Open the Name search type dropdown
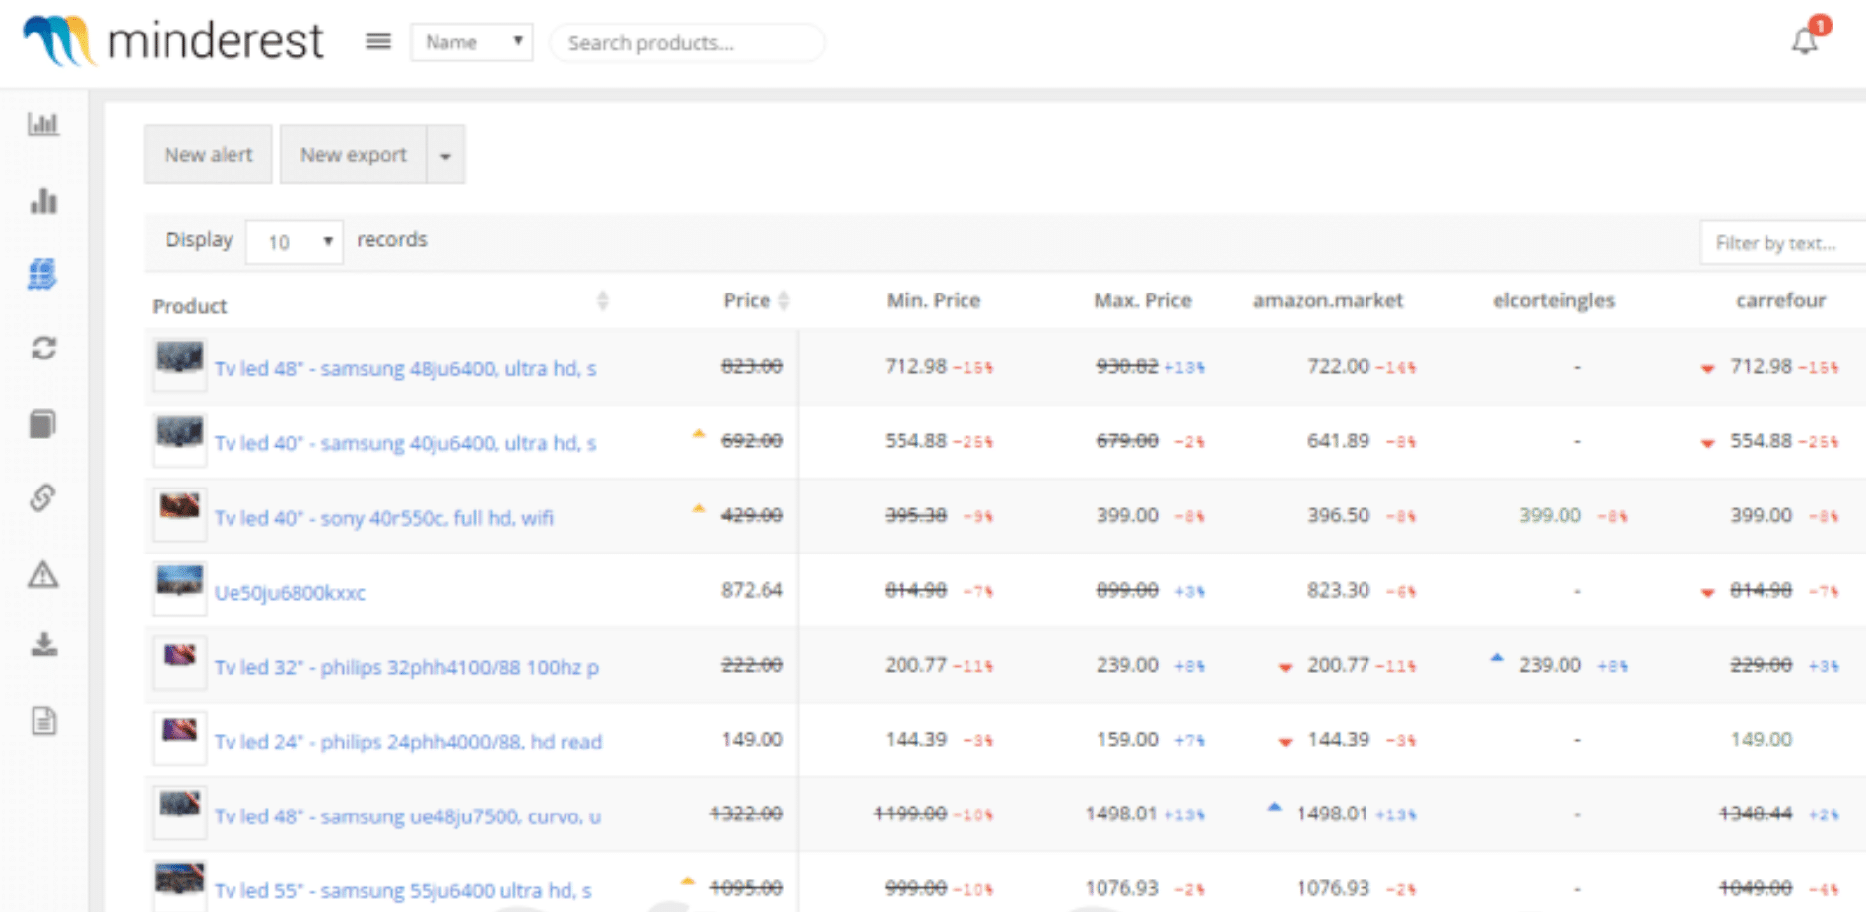Viewport: 1866px width, 912px height. click(x=471, y=41)
